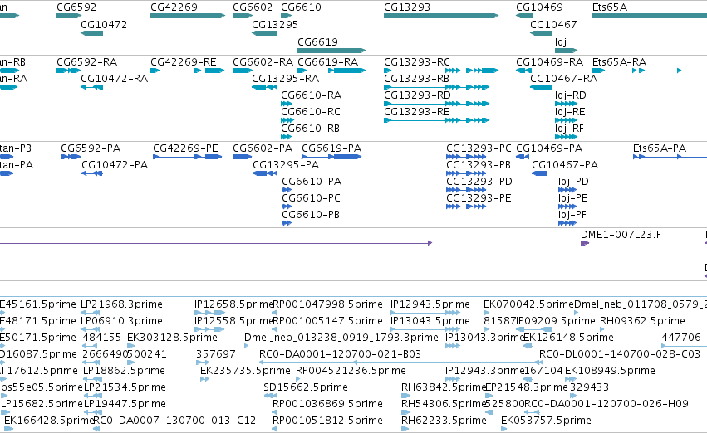
Task: Select protein Ets65A-PA
Action: pos(659,148)
